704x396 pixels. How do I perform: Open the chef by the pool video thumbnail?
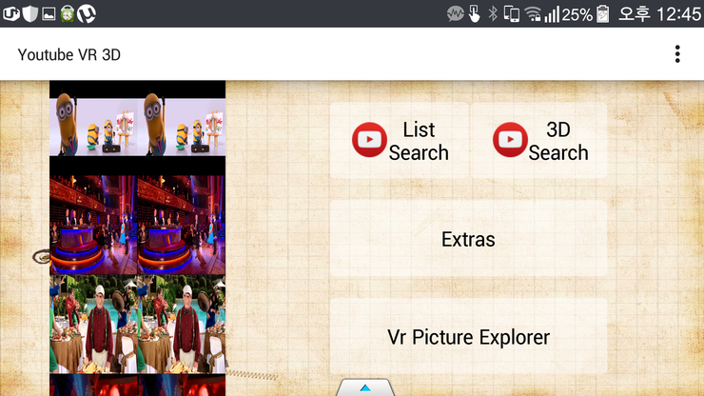tap(137, 324)
